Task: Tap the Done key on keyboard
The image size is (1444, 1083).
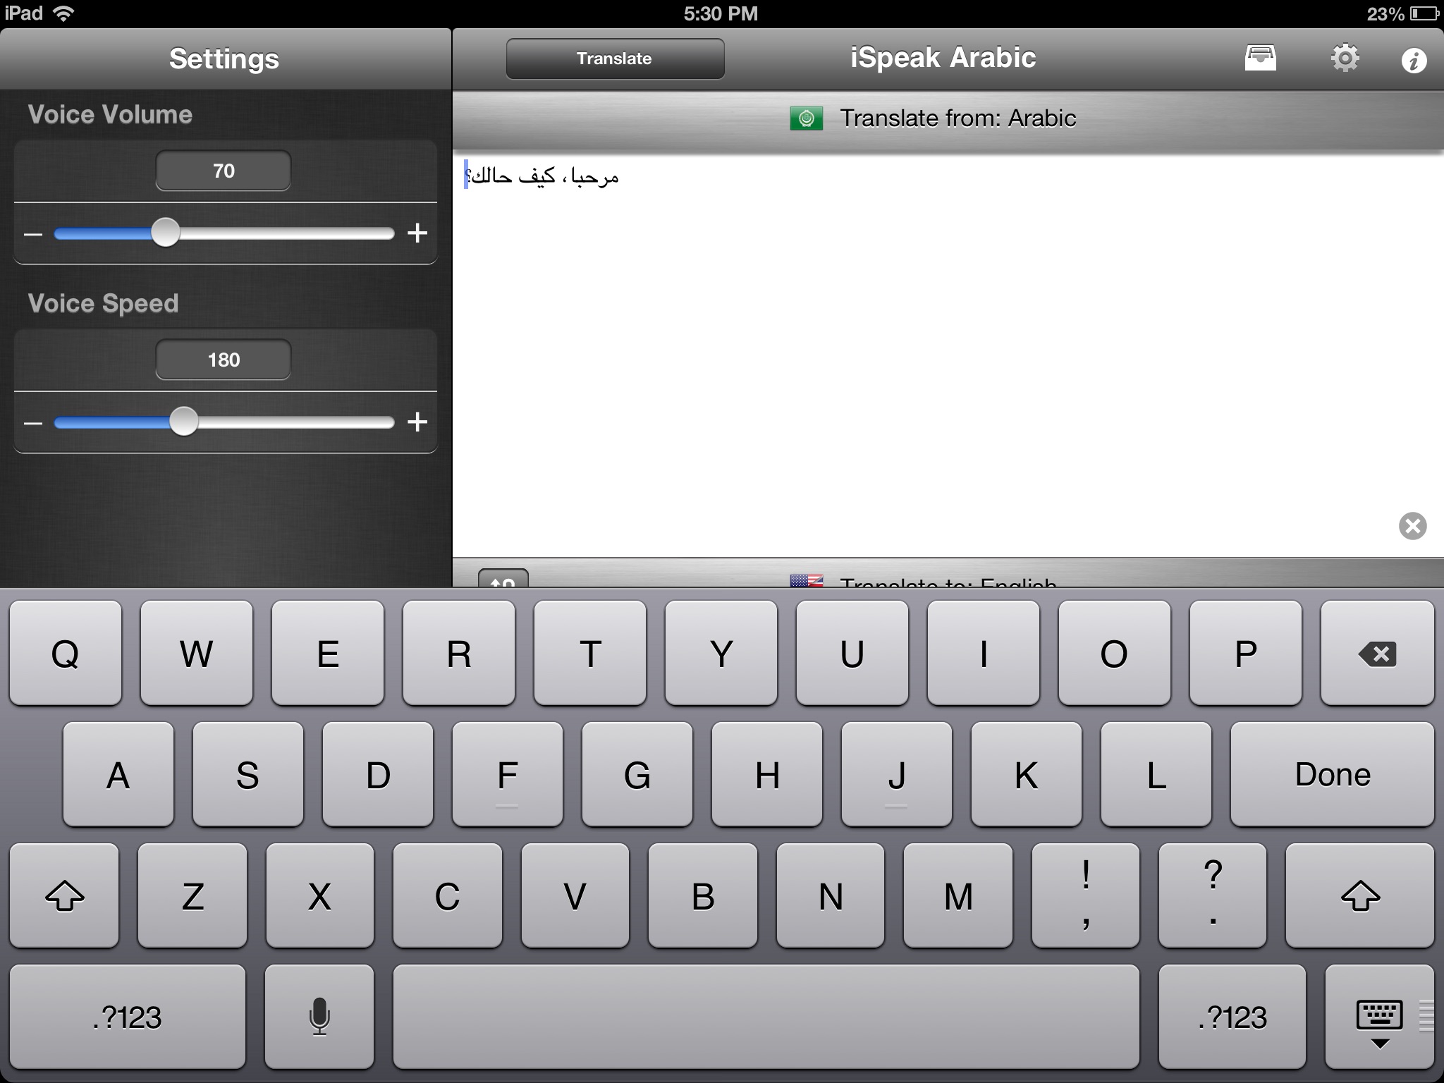Action: pos(1332,774)
